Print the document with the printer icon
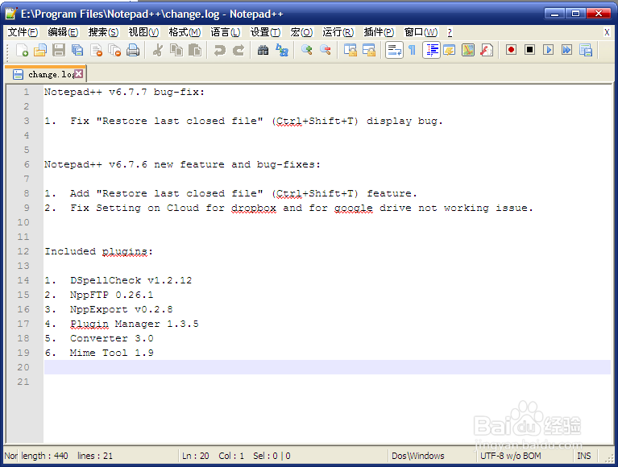Screen dimensions: 618x467 pyautogui.click(x=133, y=50)
